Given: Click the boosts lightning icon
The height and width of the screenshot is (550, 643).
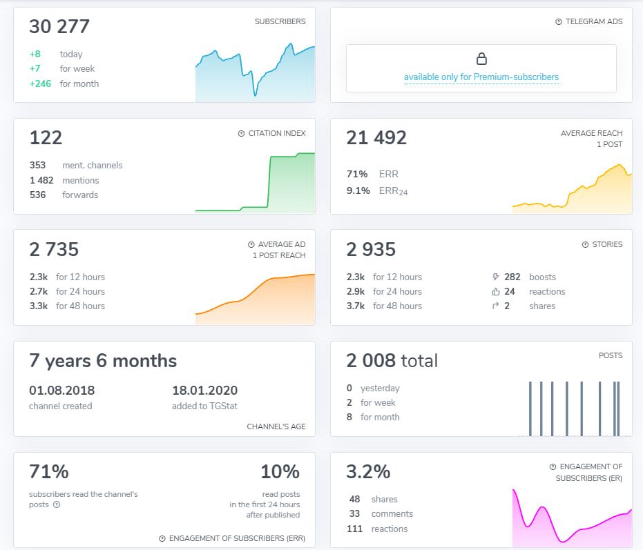Looking at the screenshot, I should [495, 277].
